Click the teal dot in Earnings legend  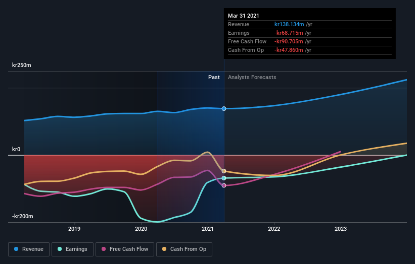[x=60, y=249]
